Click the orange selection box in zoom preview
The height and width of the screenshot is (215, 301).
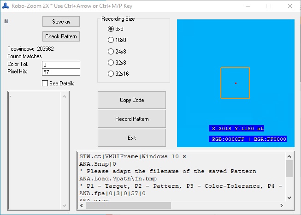coord(235,68)
